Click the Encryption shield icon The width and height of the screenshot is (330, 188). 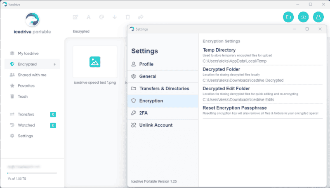pyautogui.click(x=133, y=101)
